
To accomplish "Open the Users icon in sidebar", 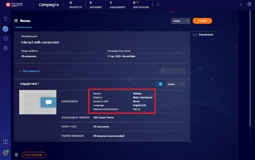I will coord(5,38).
